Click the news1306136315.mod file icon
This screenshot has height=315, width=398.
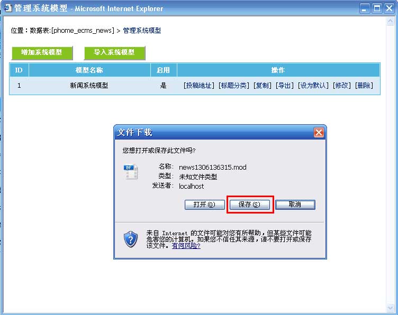point(131,172)
